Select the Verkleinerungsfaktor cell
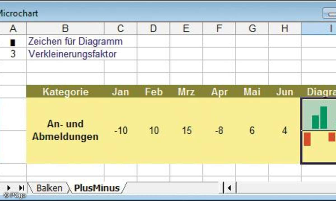 [x=72, y=54]
